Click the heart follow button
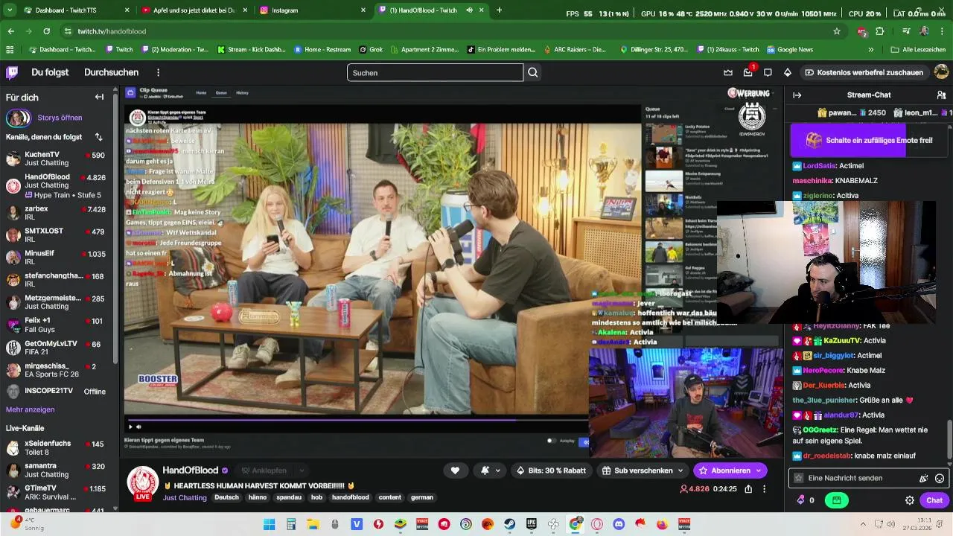 [455, 470]
